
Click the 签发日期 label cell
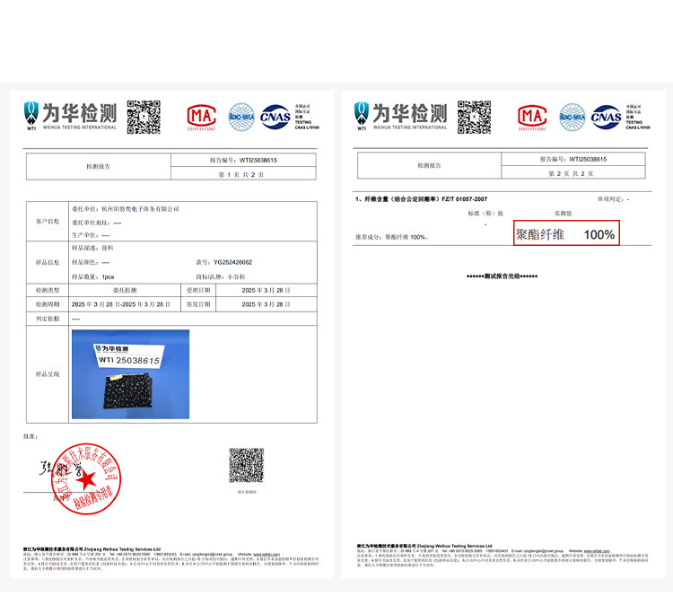[198, 304]
